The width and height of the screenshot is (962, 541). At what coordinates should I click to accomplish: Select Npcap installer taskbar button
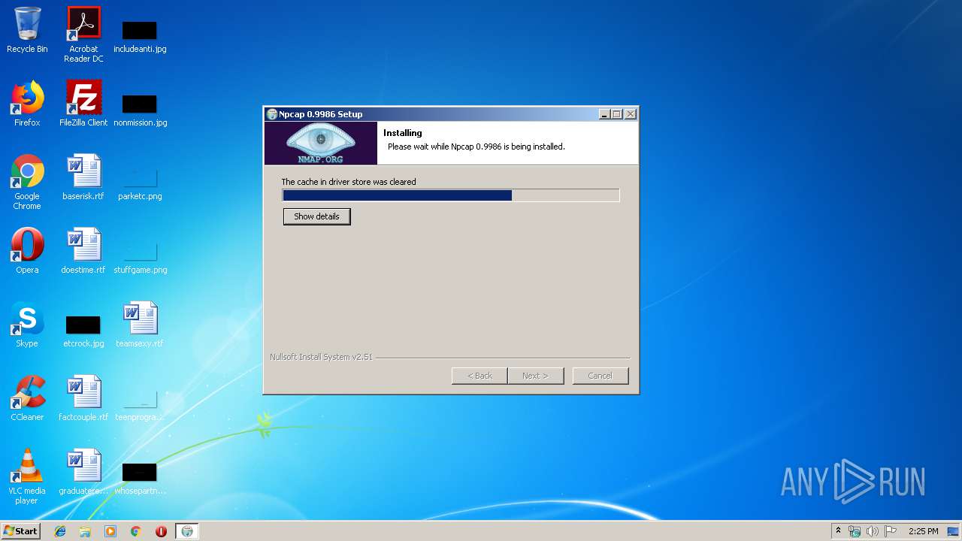tap(187, 531)
